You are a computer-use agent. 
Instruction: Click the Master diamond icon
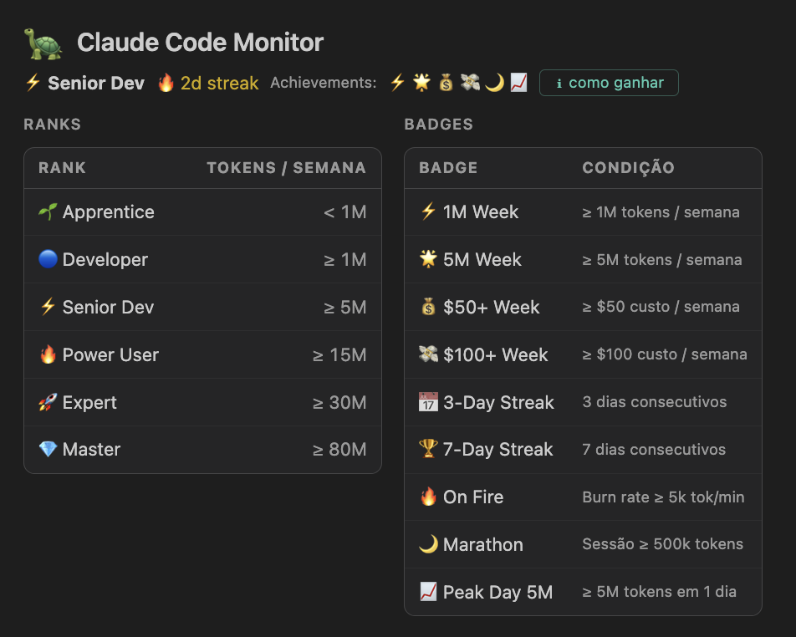point(48,449)
